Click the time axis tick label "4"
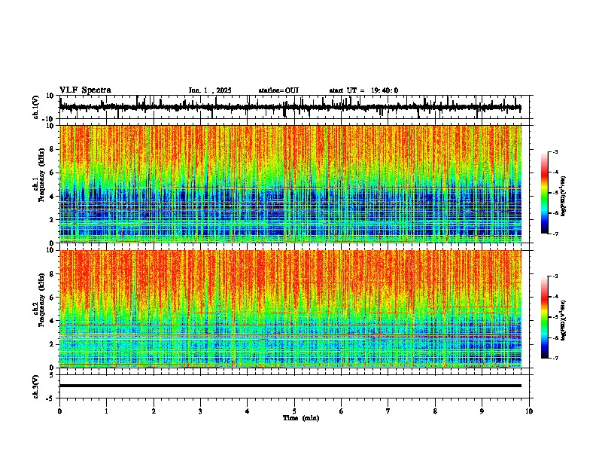This screenshot has width=596, height=461. [248, 411]
